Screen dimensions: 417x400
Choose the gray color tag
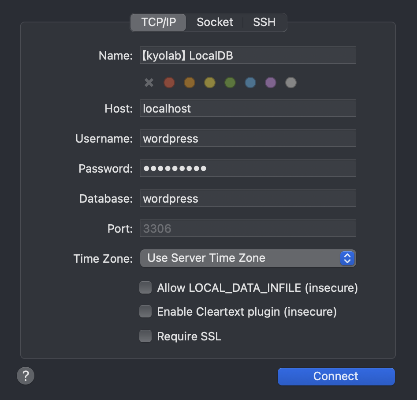click(x=291, y=83)
